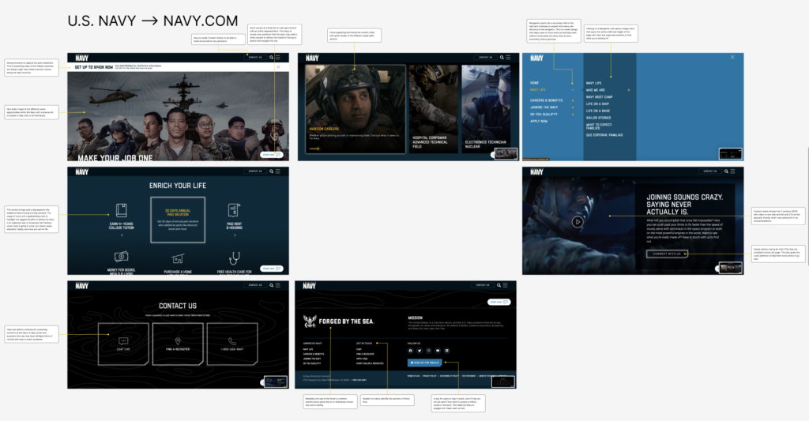Click preview thumbnail on the blue menu screen corner
Image resolution: width=809 pixels, height=421 pixels.
coord(731,154)
